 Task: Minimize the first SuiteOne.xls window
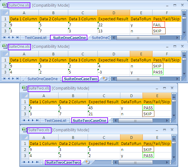pyautogui.click(x=167, y=5)
